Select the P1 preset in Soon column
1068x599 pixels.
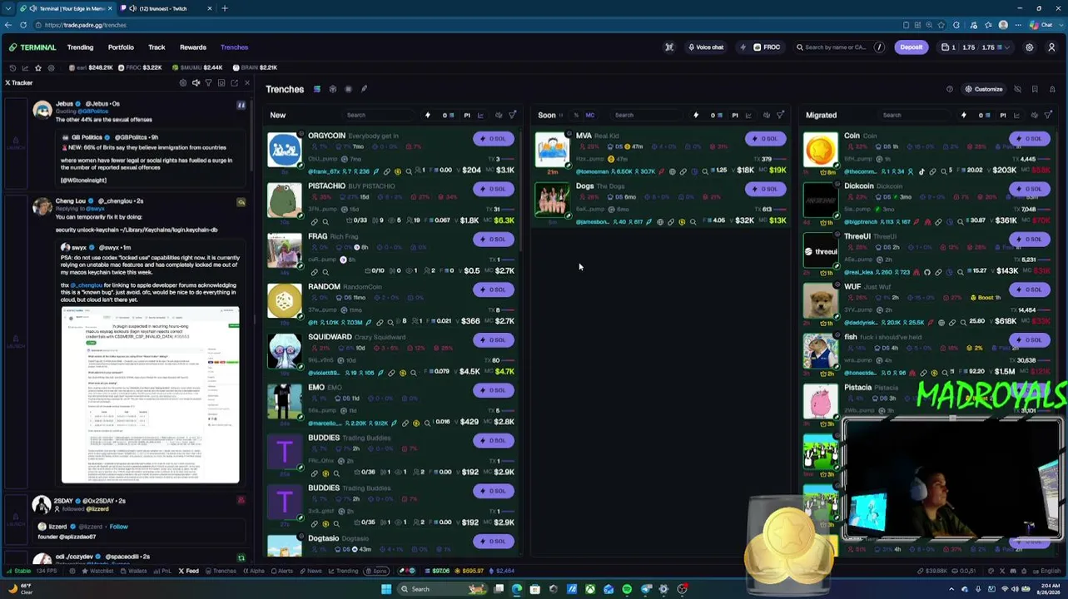tap(735, 116)
